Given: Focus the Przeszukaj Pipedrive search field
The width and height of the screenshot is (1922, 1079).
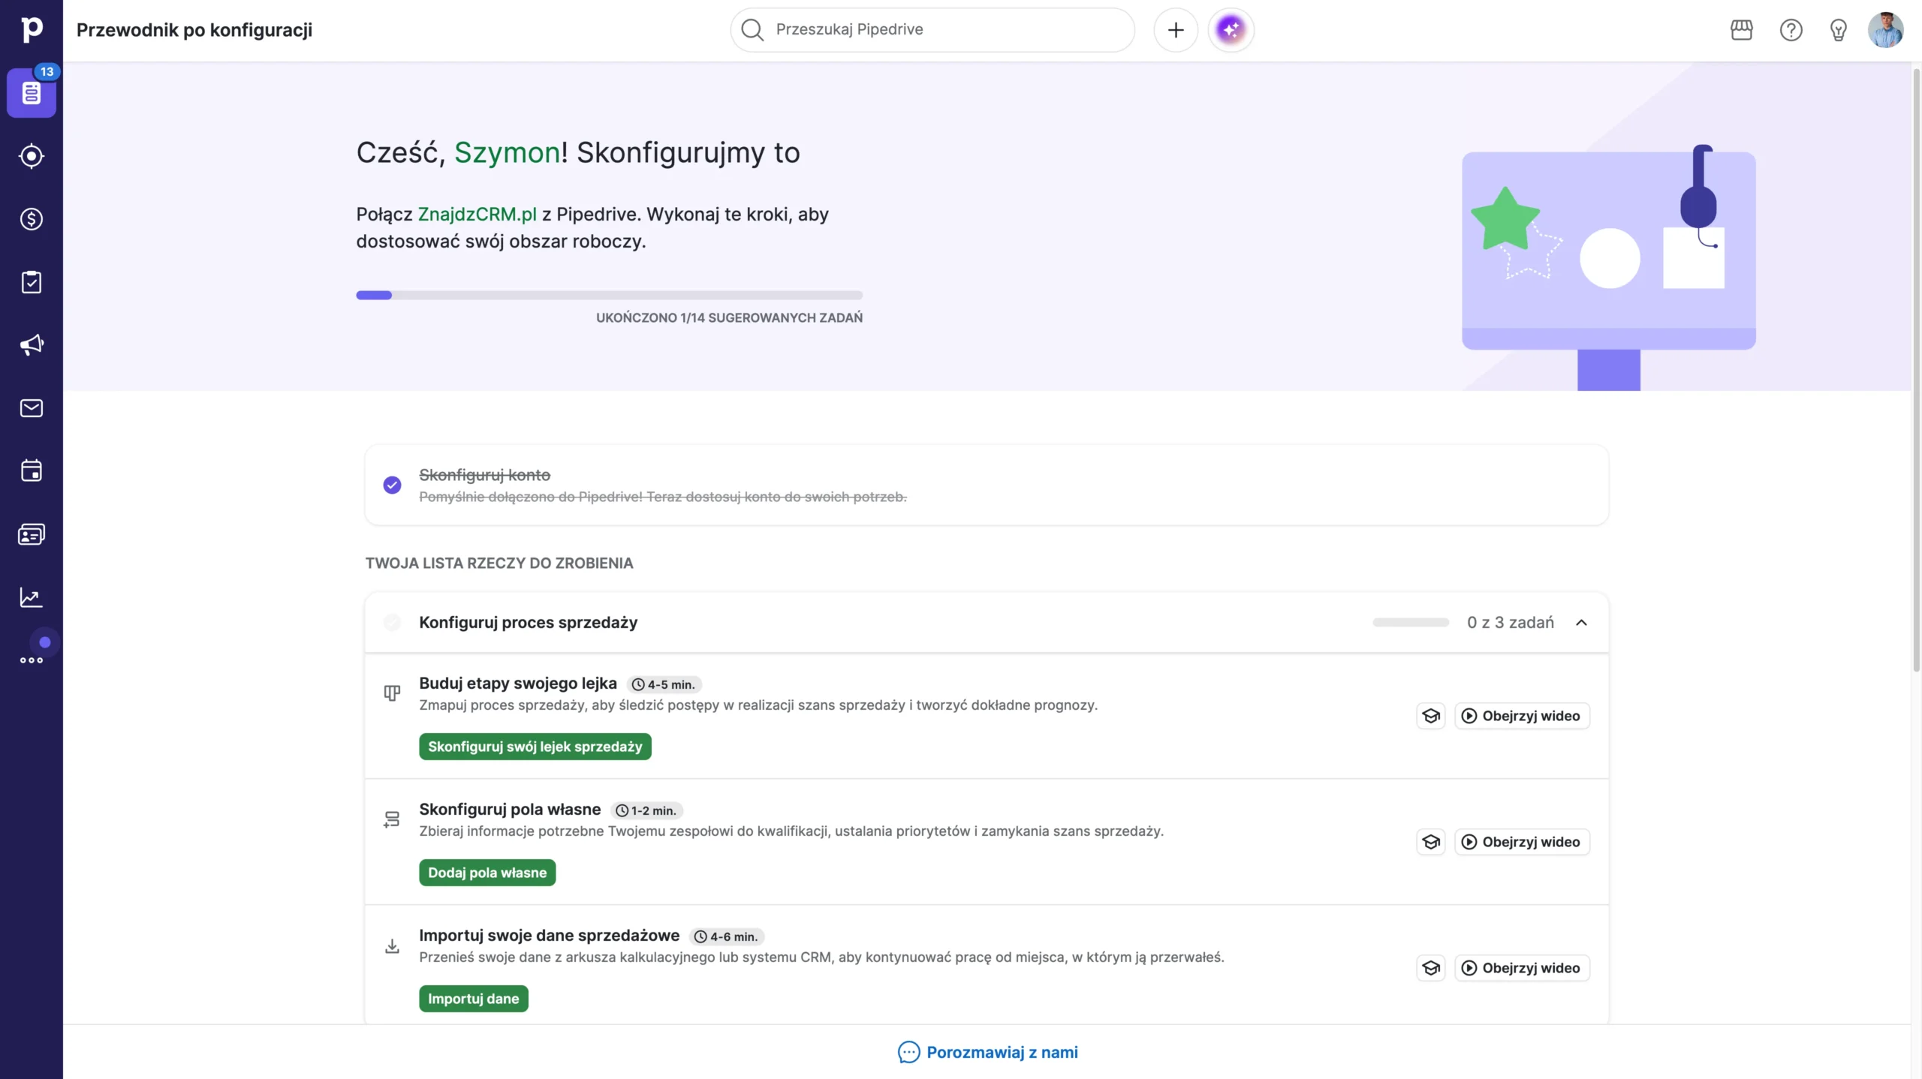Looking at the screenshot, I should (932, 30).
